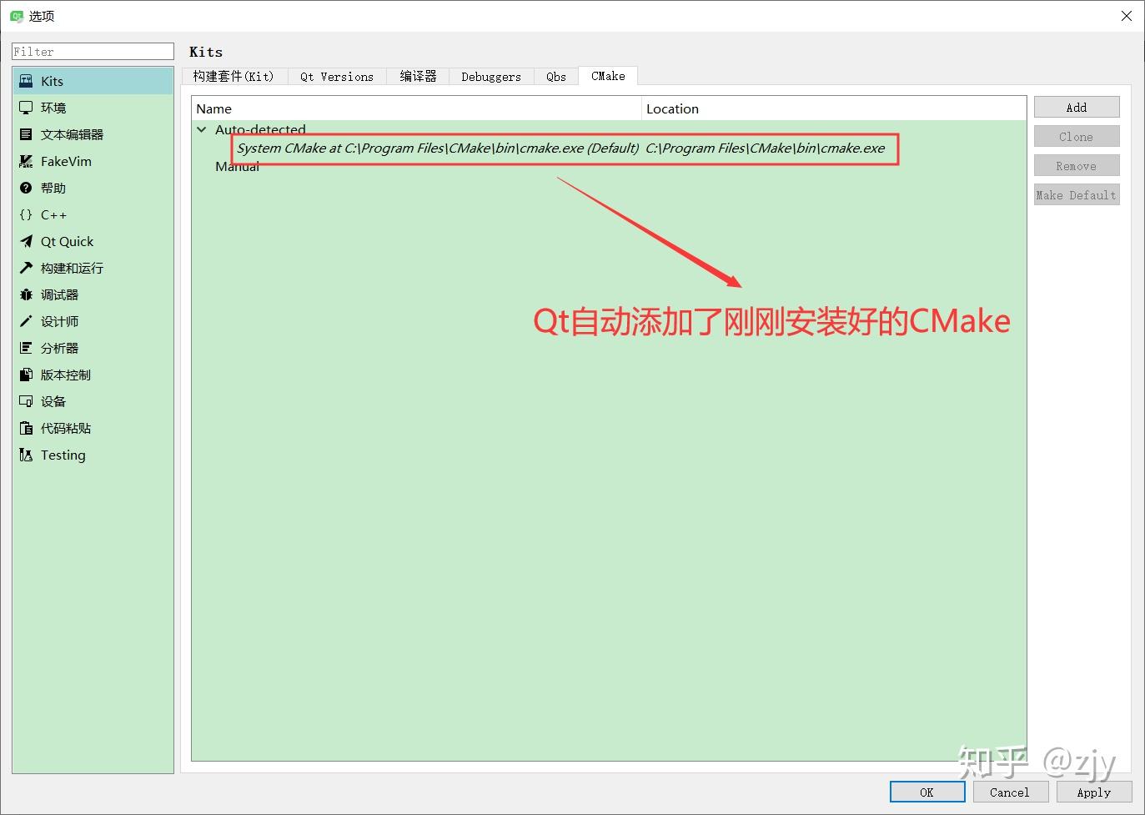The image size is (1145, 815).
Task: Open the Debuggers tab
Action: click(490, 76)
